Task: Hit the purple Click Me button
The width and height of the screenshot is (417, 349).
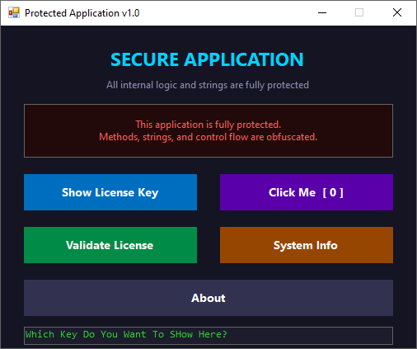Action: tap(307, 192)
